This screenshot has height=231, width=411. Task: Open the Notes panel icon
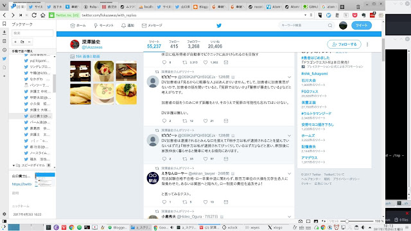4,41
